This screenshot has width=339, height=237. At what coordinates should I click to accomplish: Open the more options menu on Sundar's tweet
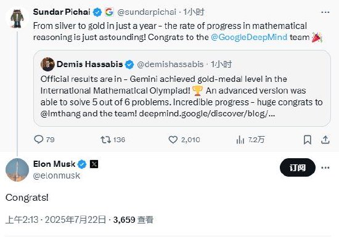pyautogui.click(x=325, y=12)
